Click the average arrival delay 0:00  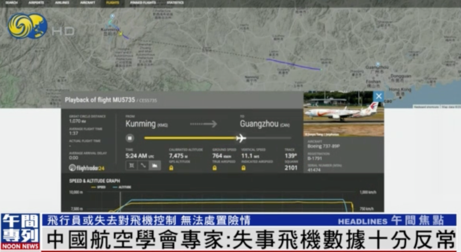pos(73,158)
